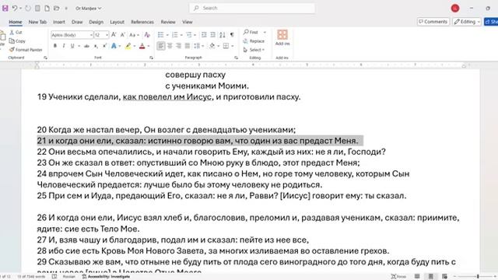Activate the Format Painter
The image size is (498, 280).
(26, 50)
